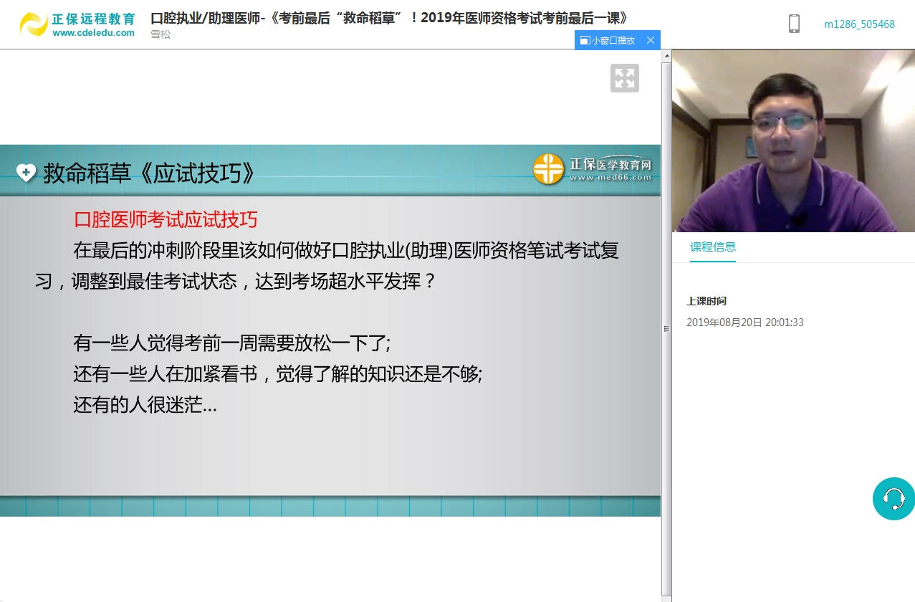Click the instructor name 雪松
This screenshot has width=915, height=602.
161,34
